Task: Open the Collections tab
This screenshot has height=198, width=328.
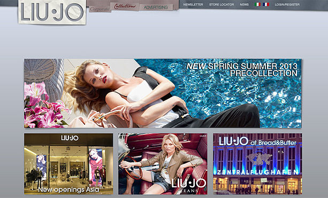Action: click(125, 6)
